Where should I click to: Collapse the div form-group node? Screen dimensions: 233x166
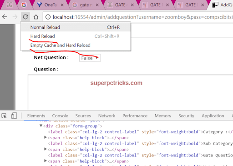coord(41,126)
